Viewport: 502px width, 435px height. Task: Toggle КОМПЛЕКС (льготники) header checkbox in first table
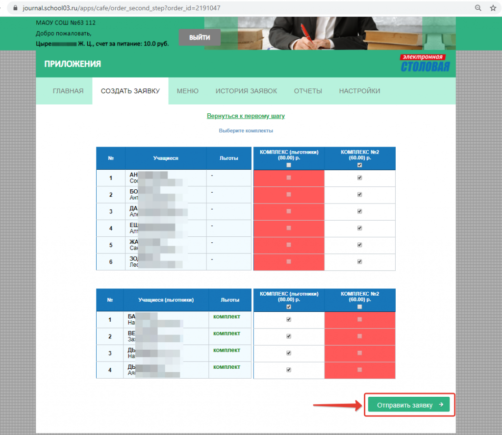pos(289,165)
